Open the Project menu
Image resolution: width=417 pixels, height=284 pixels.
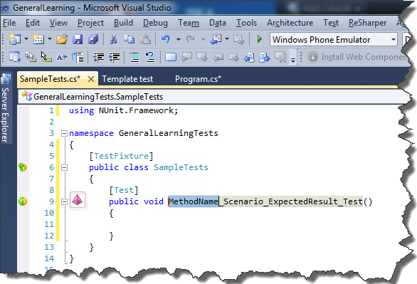[90, 23]
